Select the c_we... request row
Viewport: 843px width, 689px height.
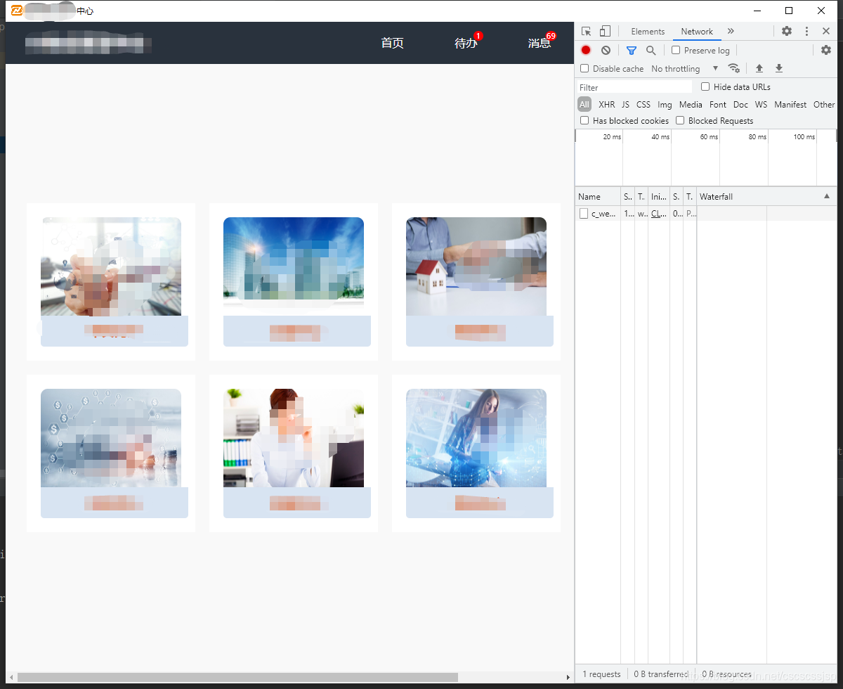coord(706,214)
